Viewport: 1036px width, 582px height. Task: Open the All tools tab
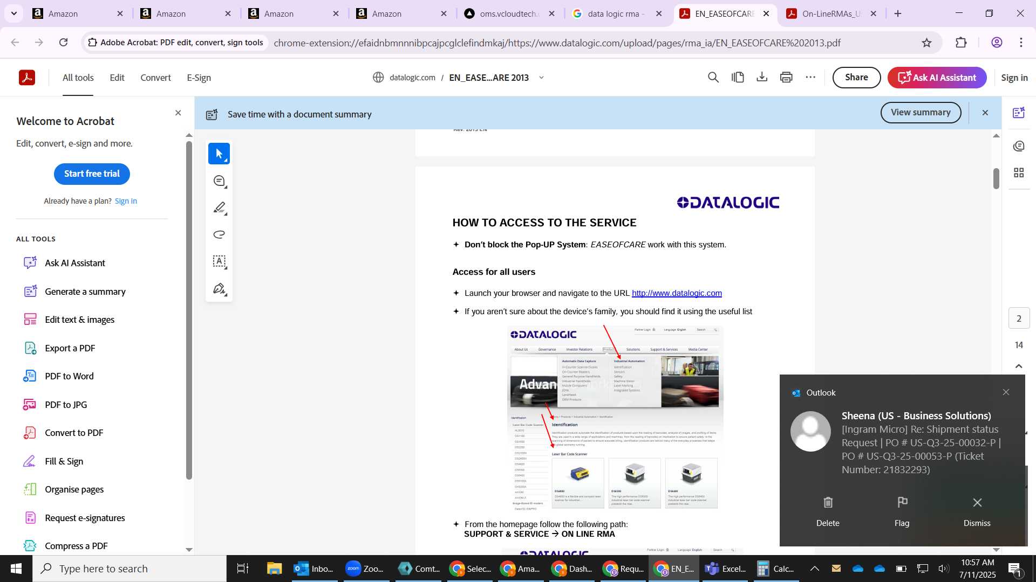78,78
